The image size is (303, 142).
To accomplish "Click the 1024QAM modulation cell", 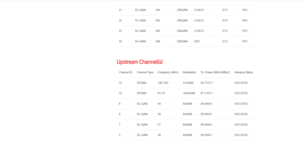I will (189, 93).
